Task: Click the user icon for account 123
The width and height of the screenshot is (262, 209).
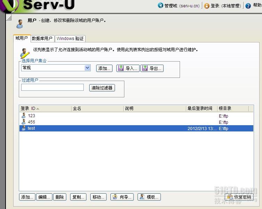Action: (24, 115)
